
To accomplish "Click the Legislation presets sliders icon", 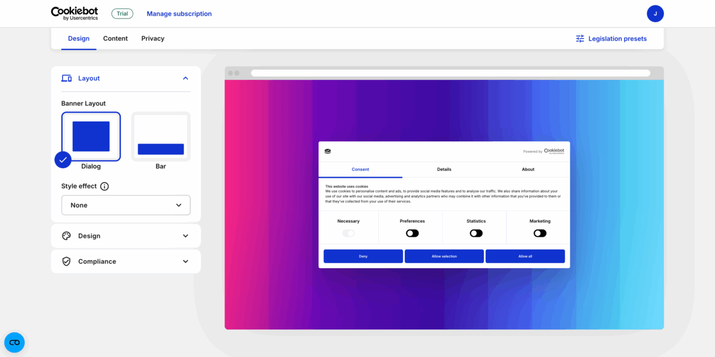I will [580, 39].
